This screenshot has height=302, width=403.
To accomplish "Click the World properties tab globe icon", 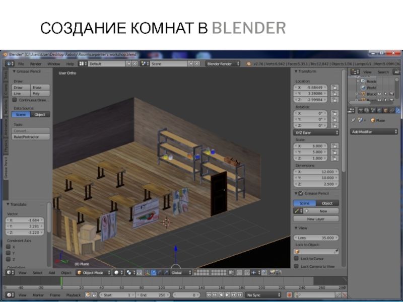I will 379,110.
